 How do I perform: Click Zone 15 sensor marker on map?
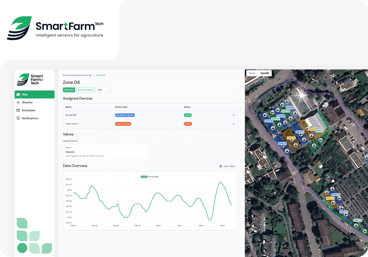pos(333,203)
